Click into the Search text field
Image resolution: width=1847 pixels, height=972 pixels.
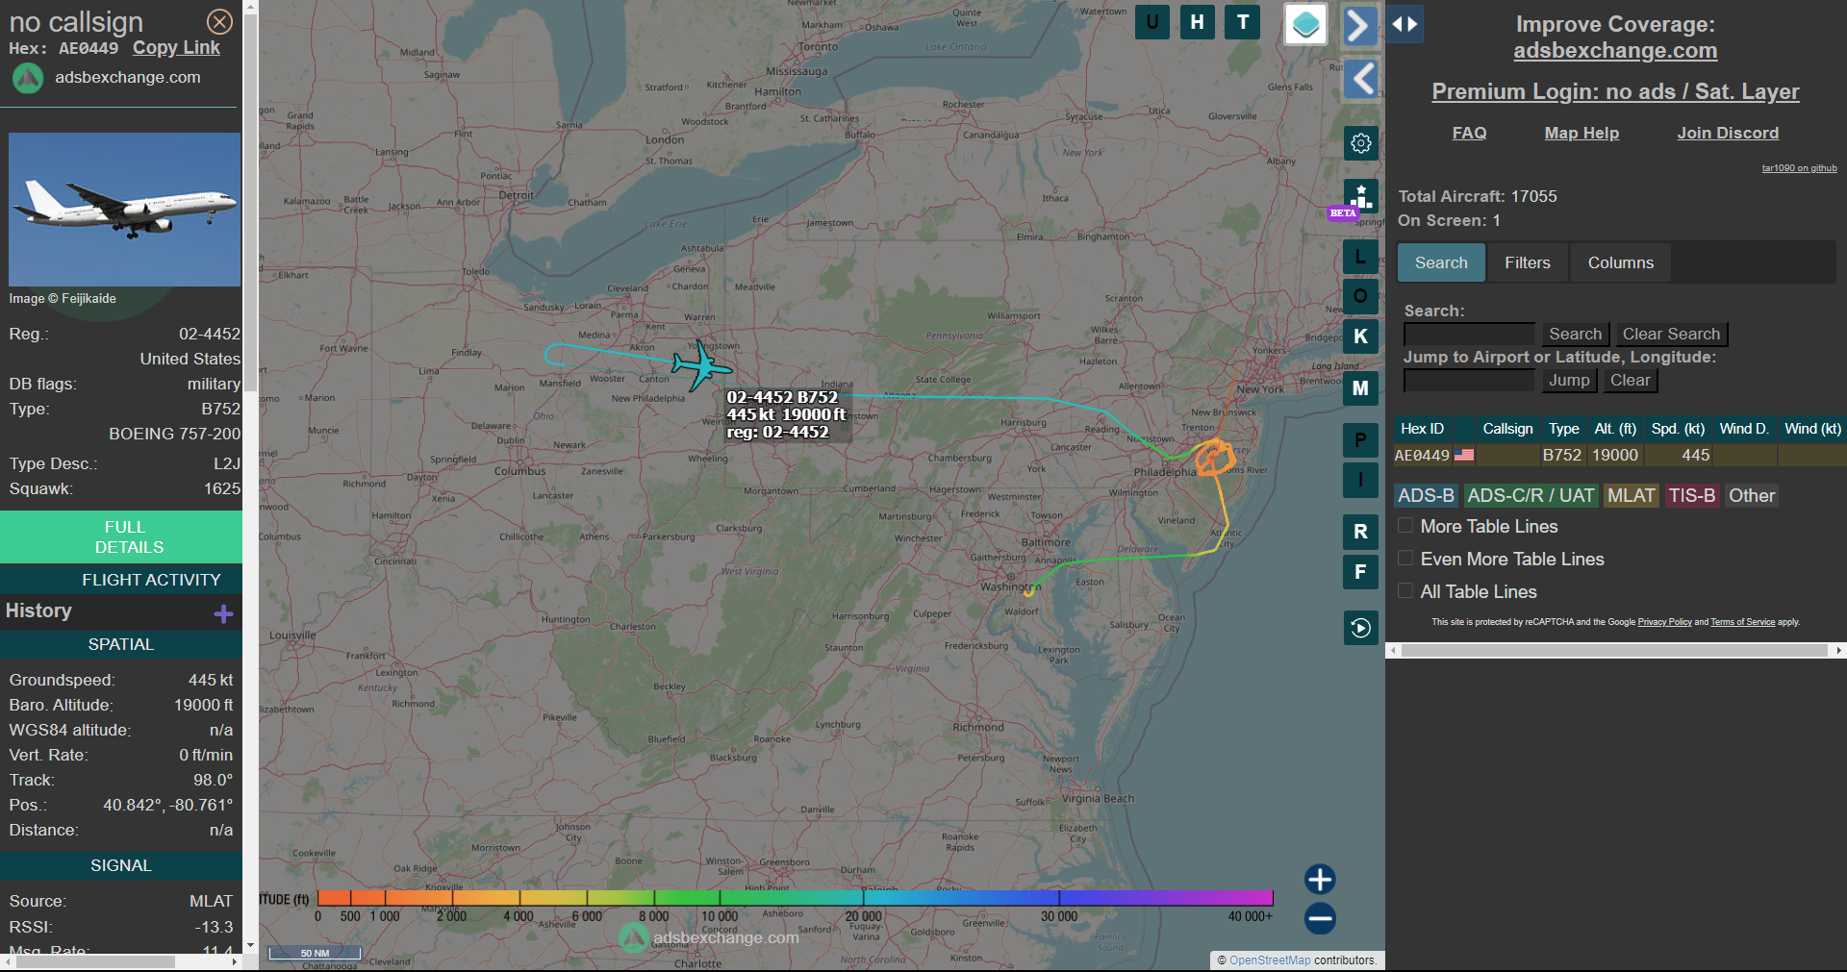tap(1469, 334)
